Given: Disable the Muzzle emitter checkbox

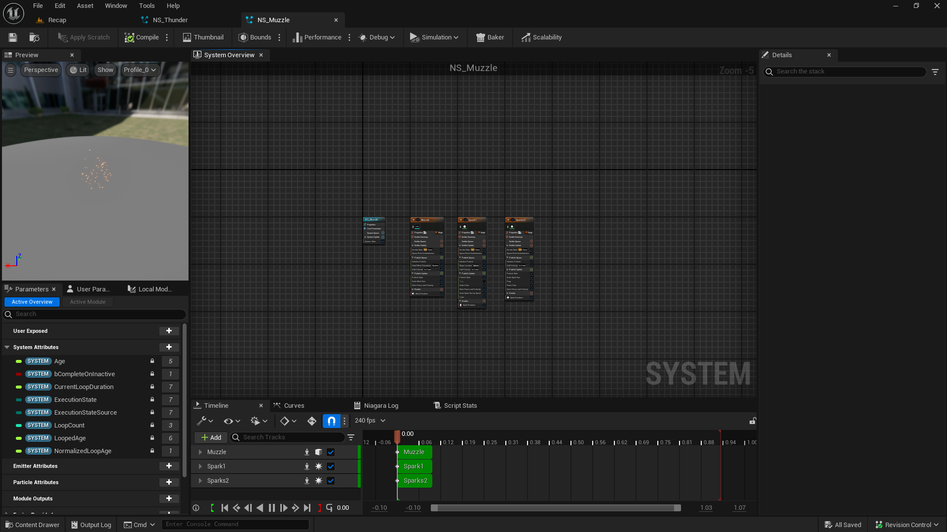Looking at the screenshot, I should click(331, 452).
